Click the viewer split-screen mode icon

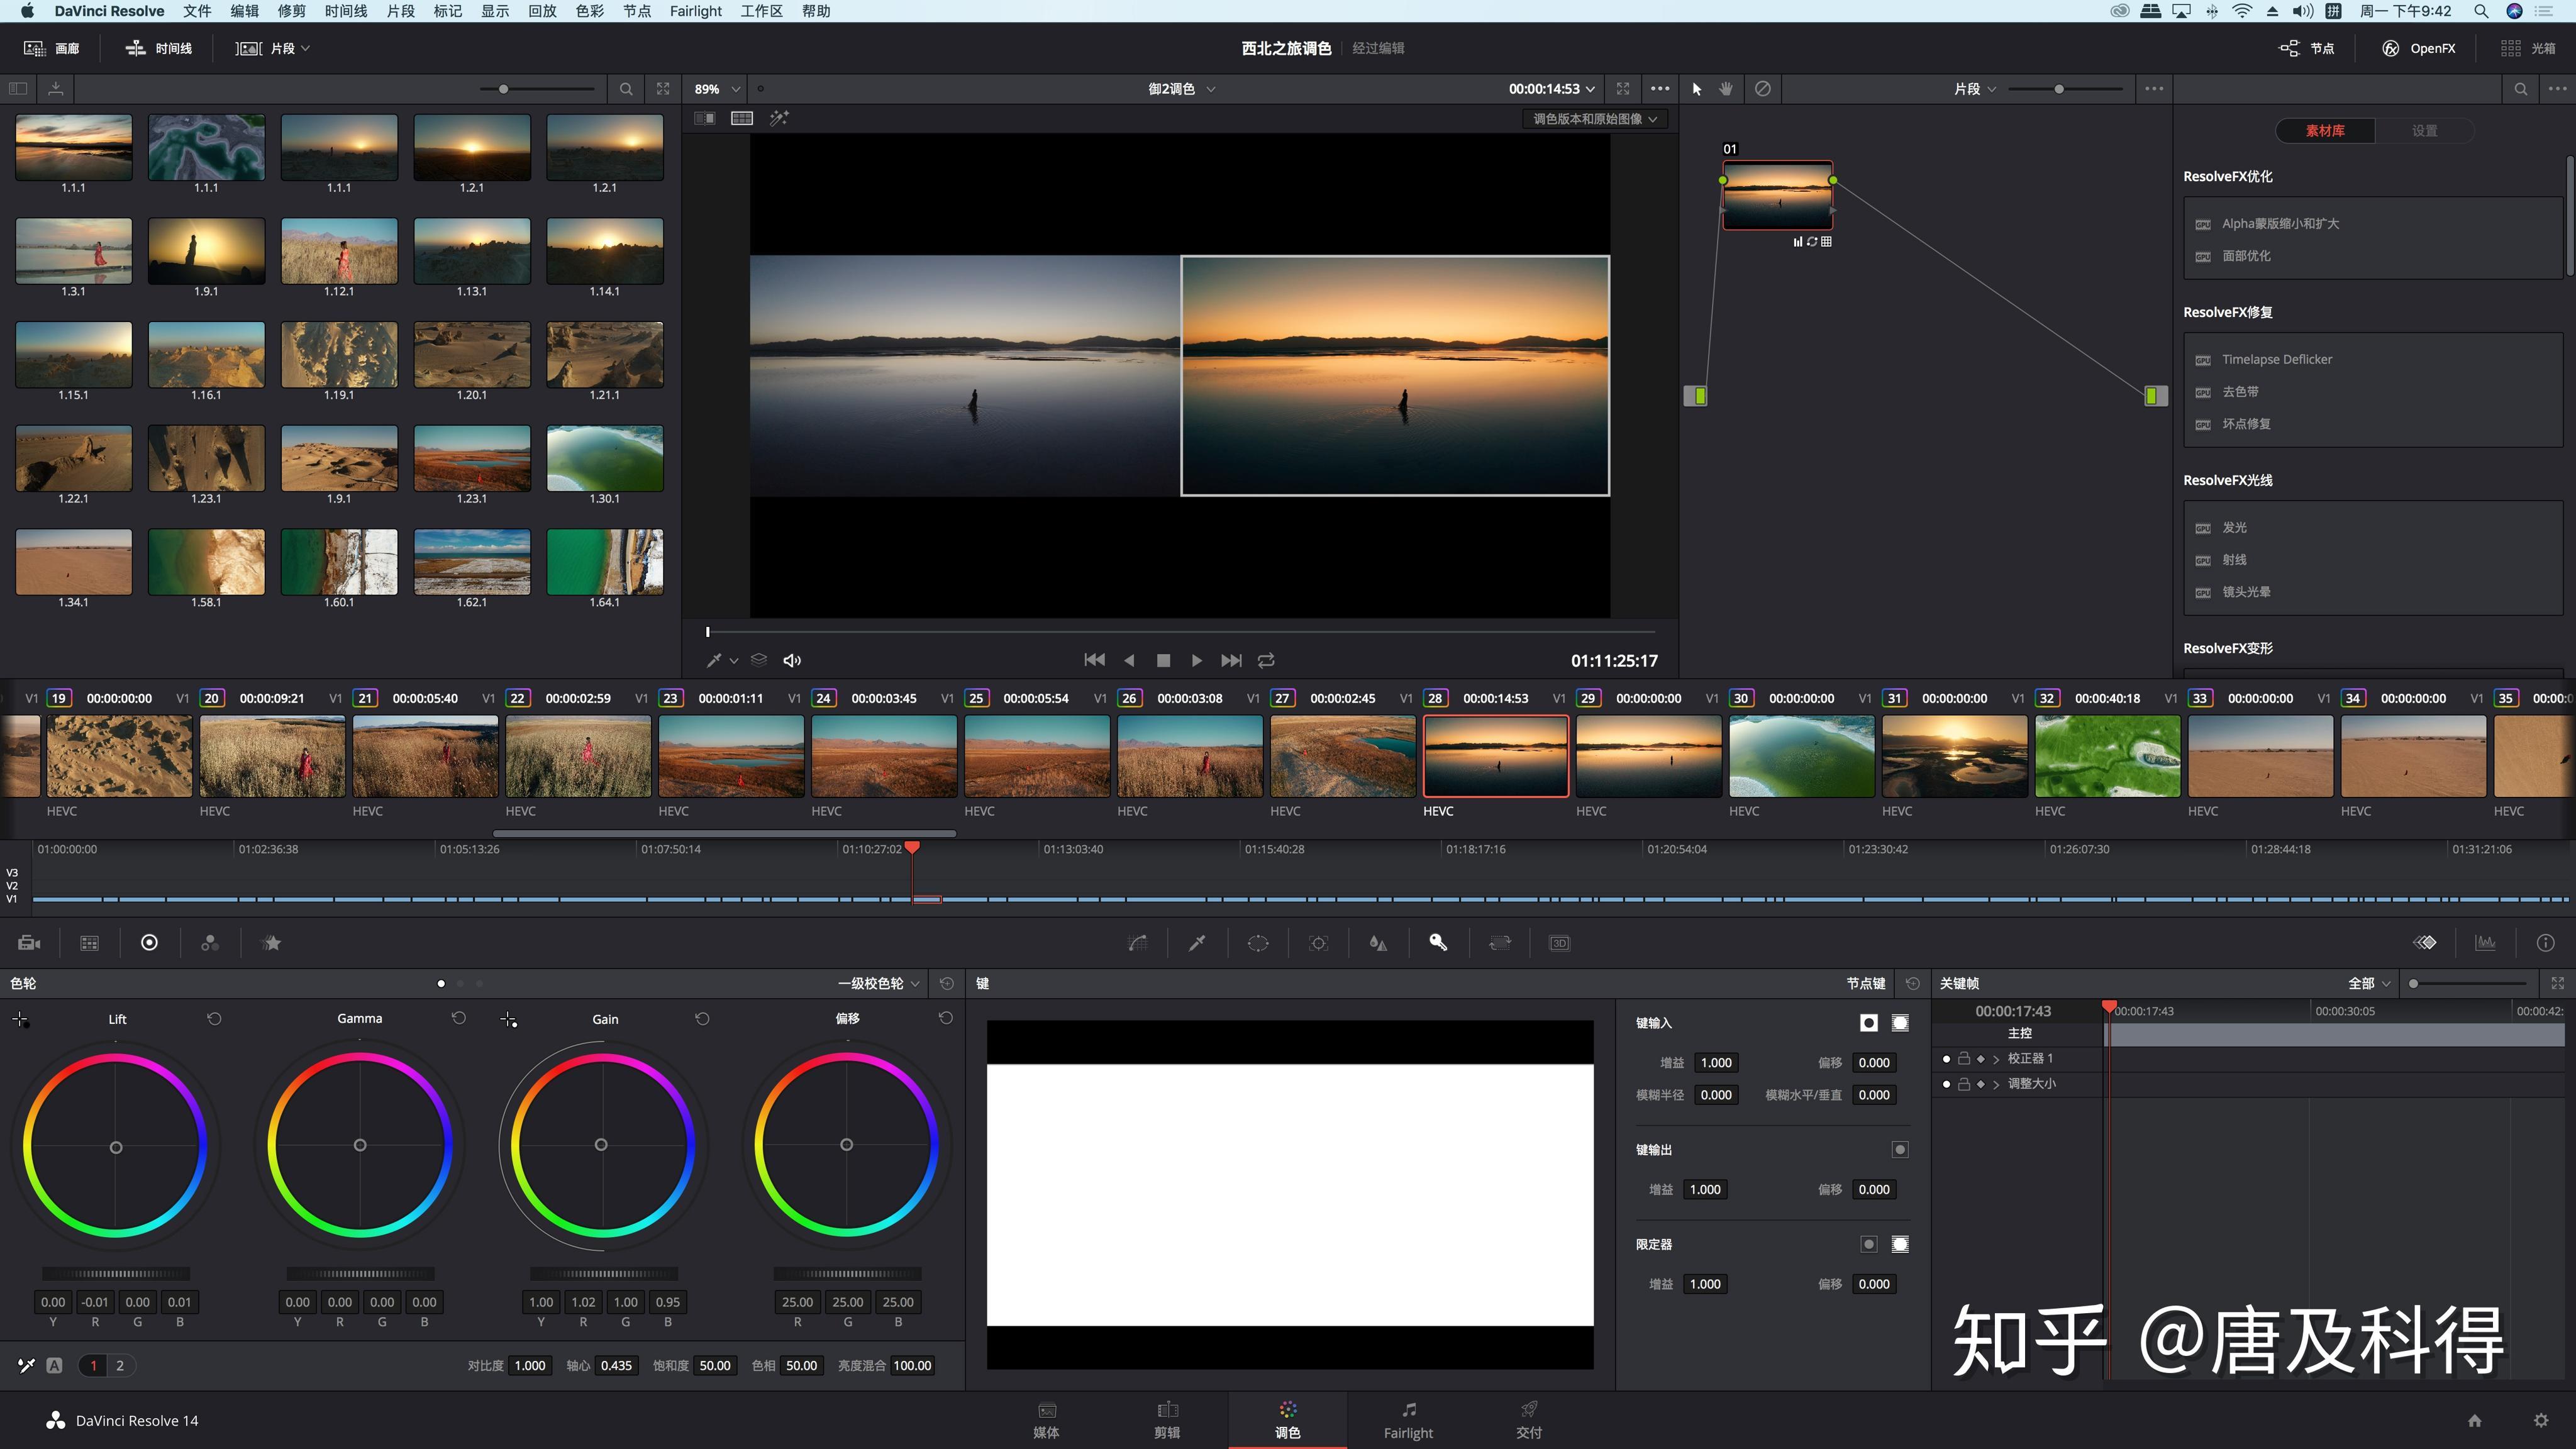click(742, 118)
